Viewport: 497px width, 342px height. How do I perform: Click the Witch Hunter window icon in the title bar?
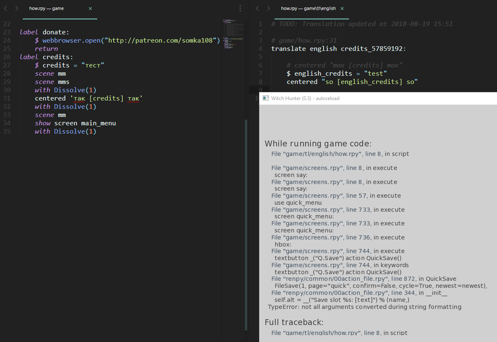[x=265, y=98]
